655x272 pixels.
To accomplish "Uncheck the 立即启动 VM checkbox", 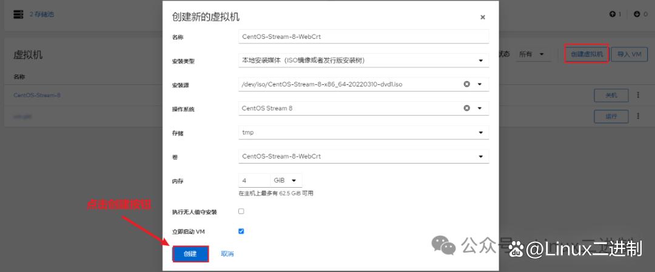I will coord(241,231).
